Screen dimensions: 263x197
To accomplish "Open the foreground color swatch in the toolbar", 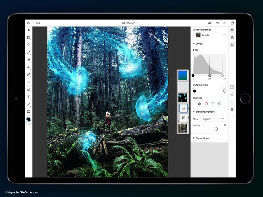I will 29,119.
